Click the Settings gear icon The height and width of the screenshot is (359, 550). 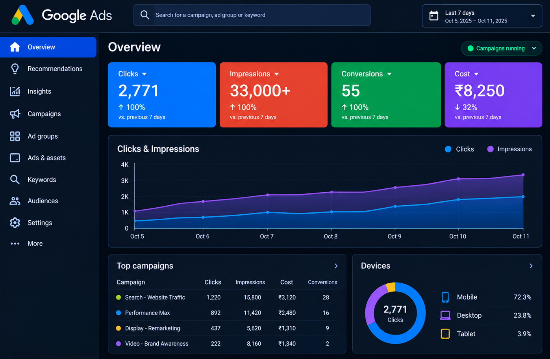tap(15, 223)
